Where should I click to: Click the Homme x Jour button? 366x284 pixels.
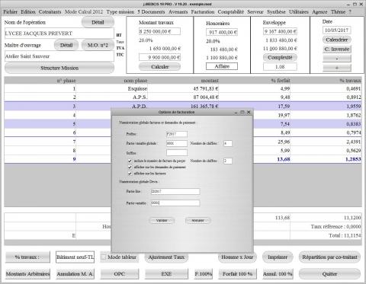coord(237,257)
